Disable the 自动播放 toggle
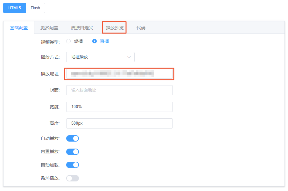 73,138
